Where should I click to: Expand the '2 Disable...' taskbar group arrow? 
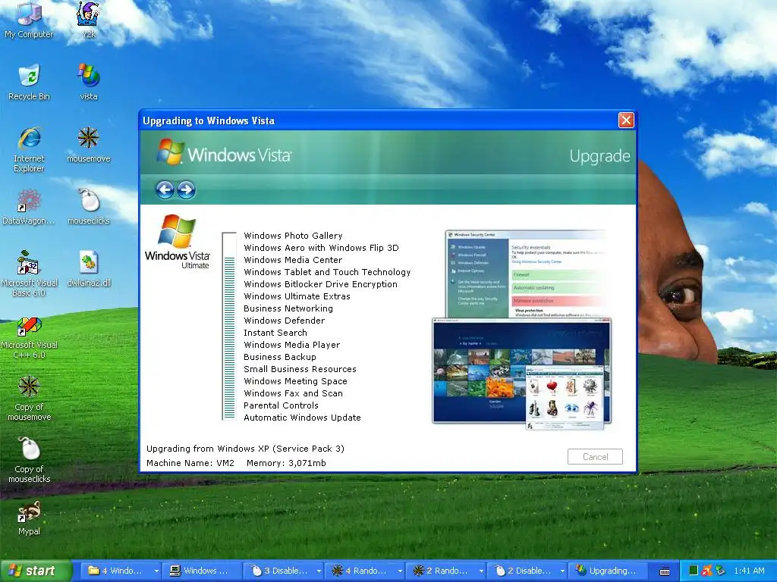tap(562, 571)
